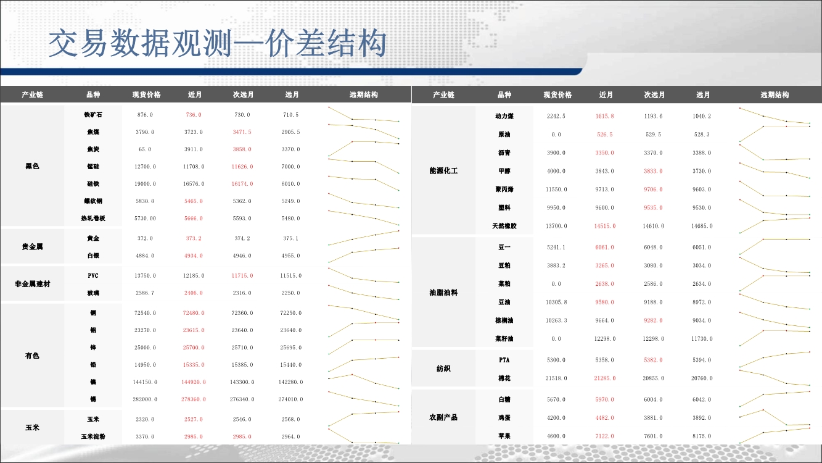Click the 动力煤 product name
Screen dimensions: 822x463
click(504, 116)
